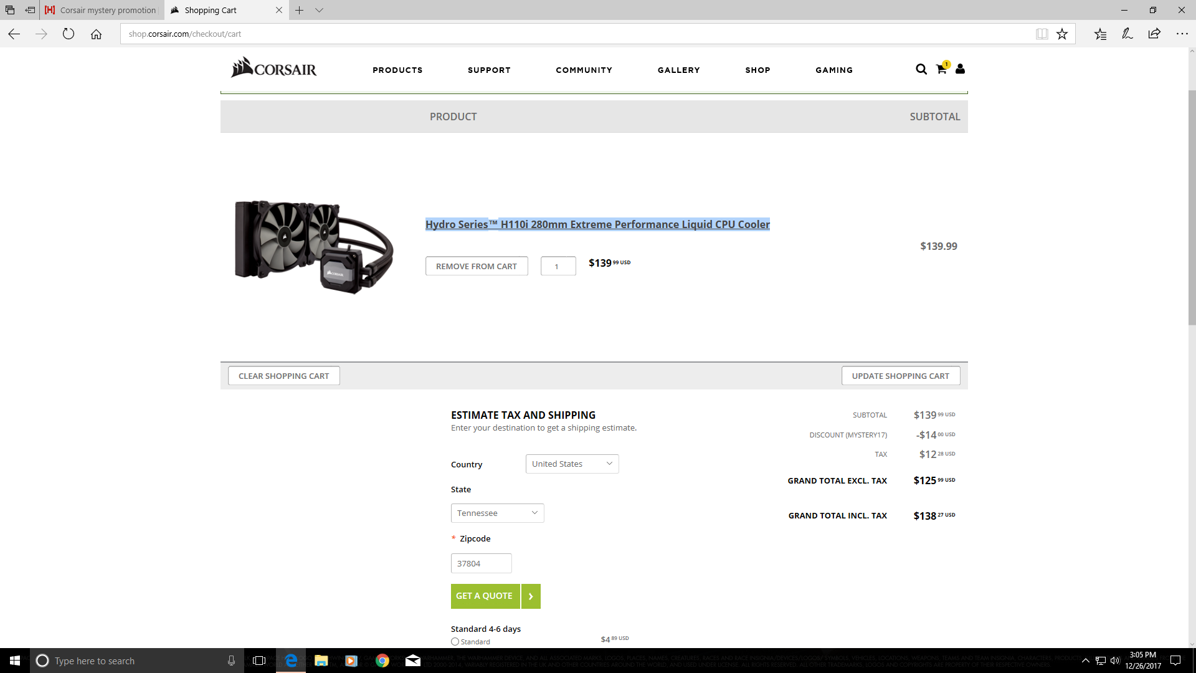Image resolution: width=1196 pixels, height=673 pixels.
Task: Open the tab list chevron
Action: tap(319, 10)
